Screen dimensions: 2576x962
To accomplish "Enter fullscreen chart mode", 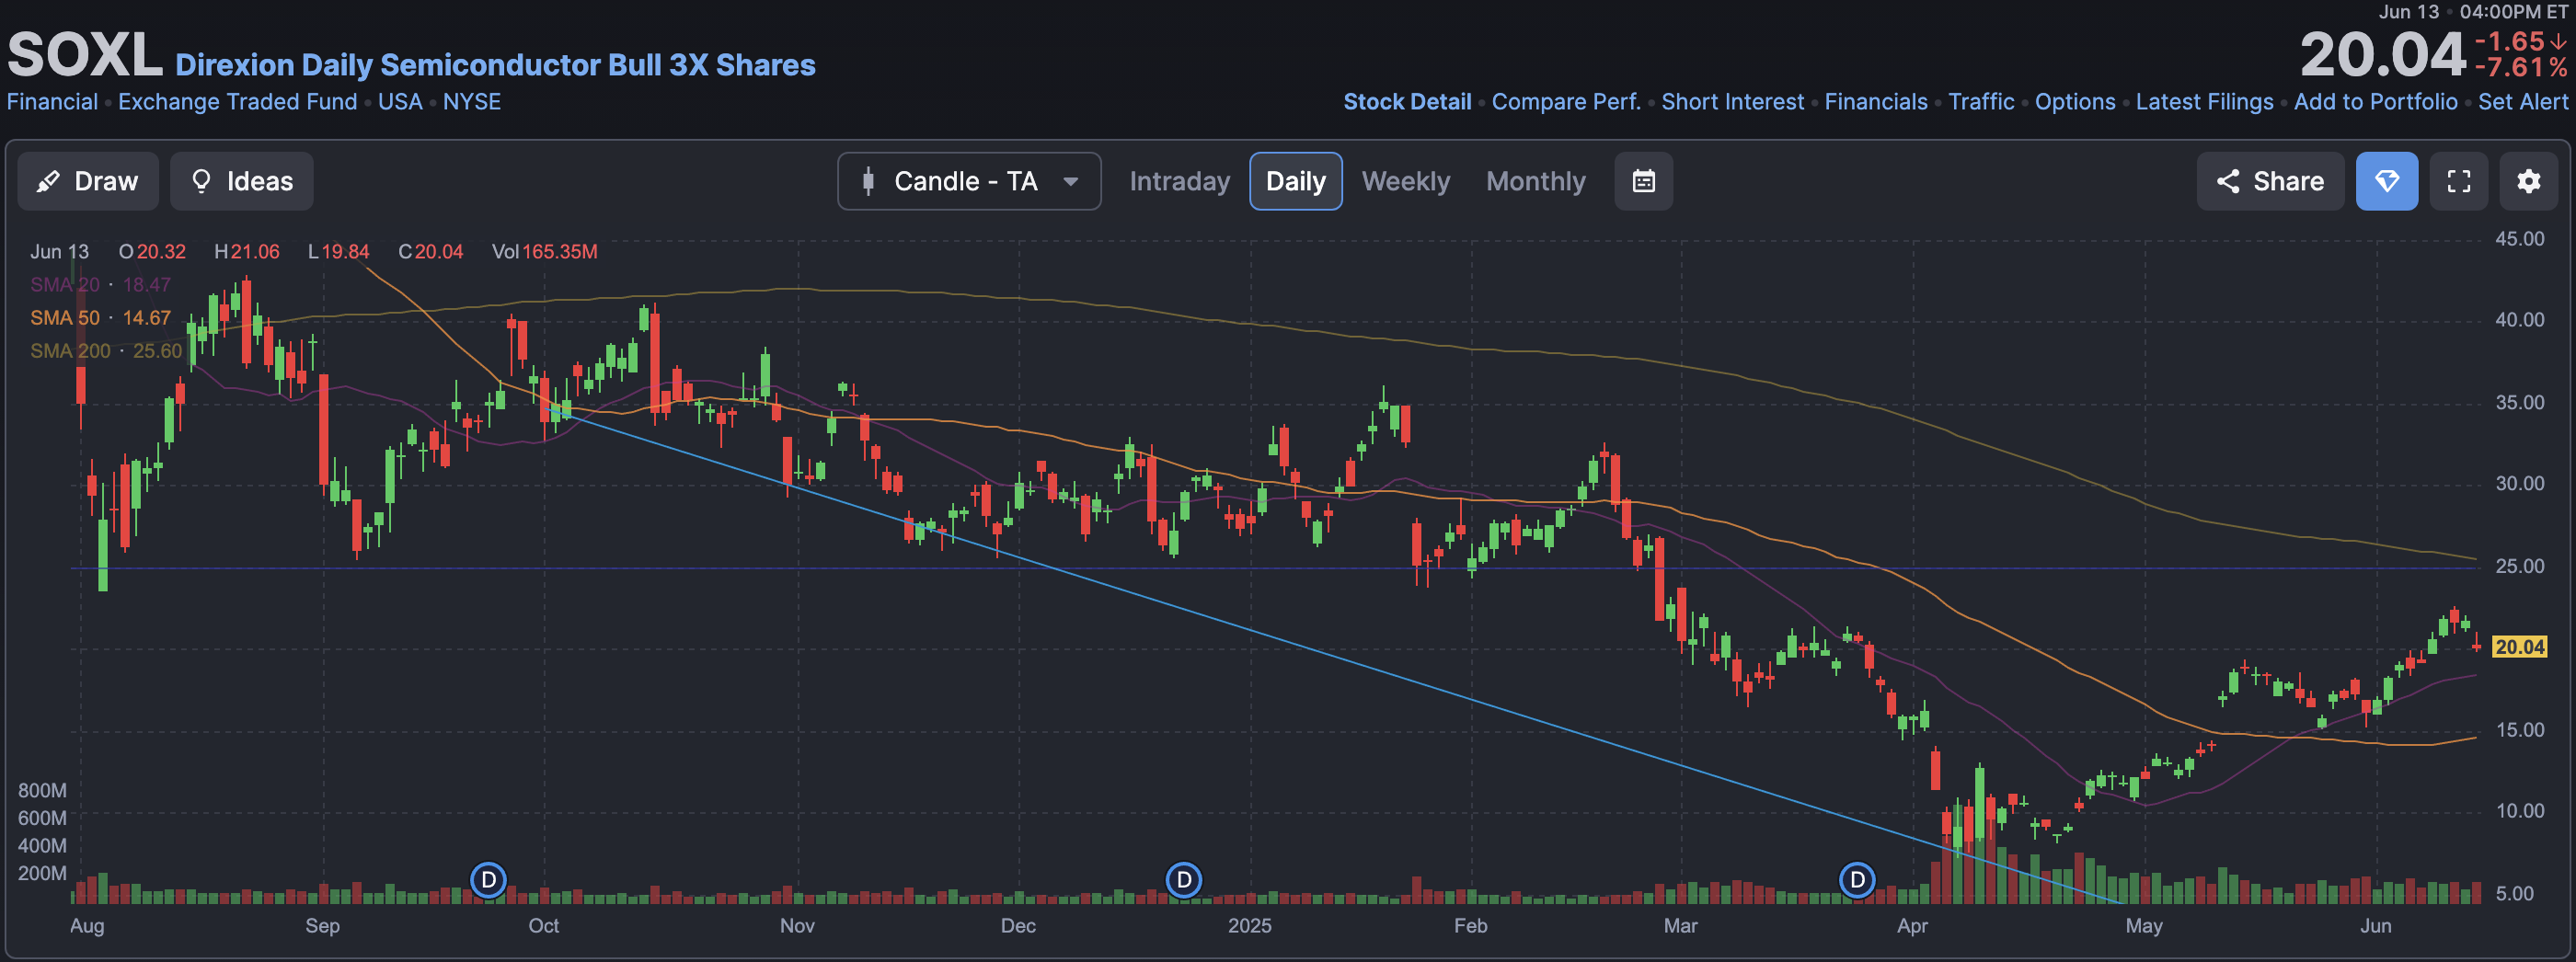I will tap(2458, 181).
